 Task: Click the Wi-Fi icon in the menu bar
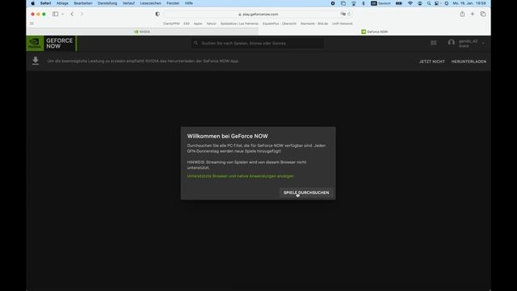coord(410,3)
